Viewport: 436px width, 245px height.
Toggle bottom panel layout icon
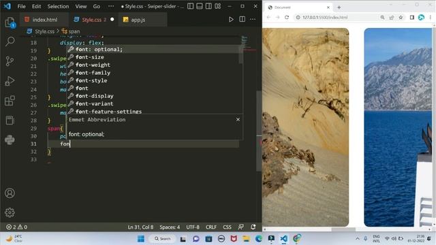pyautogui.click(x=200, y=6)
